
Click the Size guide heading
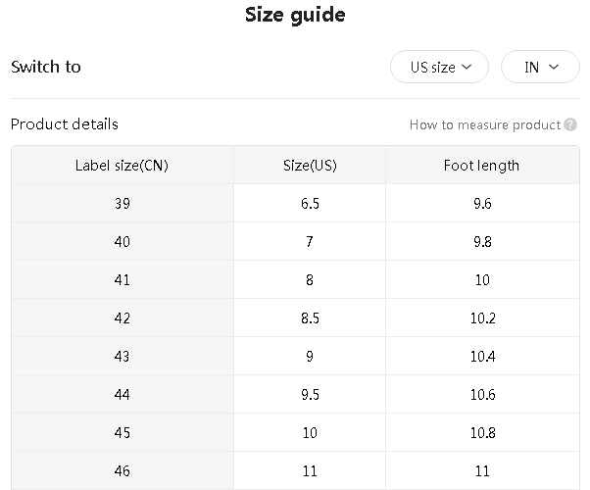[294, 15]
